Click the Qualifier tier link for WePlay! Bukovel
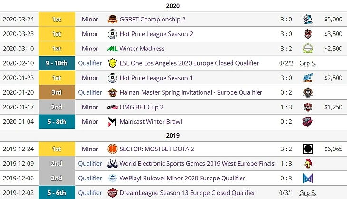The image size is (347, 199). click(90, 178)
